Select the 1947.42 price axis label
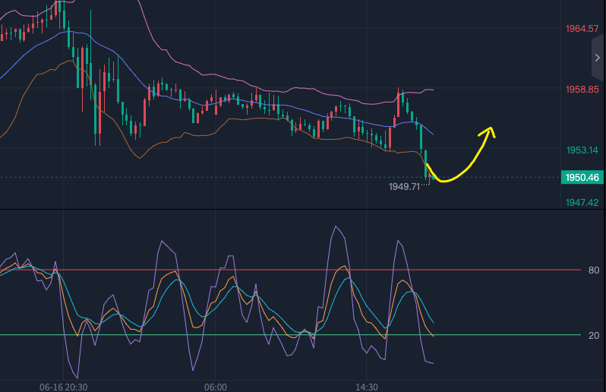The height and width of the screenshot is (392, 606). tap(582, 202)
